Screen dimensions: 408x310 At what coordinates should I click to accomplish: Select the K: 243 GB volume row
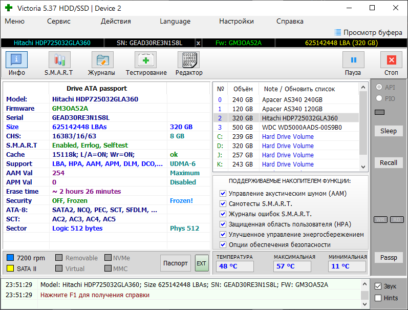pos(286,164)
